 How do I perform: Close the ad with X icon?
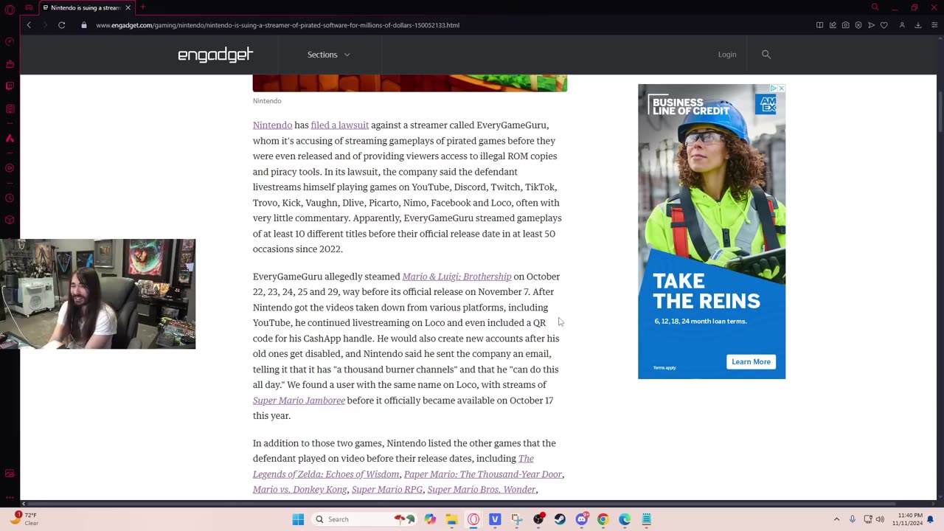(781, 88)
